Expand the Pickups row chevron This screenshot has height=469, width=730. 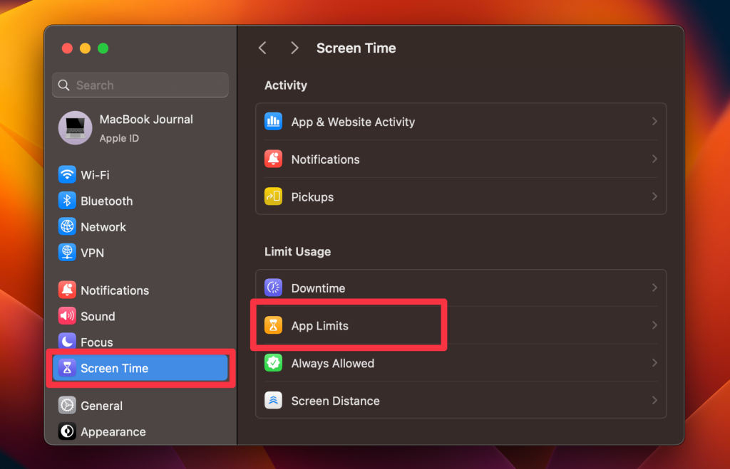[654, 196]
